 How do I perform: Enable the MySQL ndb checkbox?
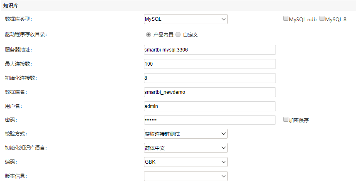tap(285, 18)
